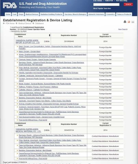
Task: Go to Databases breadcrumb link
Action: click(39, 23)
